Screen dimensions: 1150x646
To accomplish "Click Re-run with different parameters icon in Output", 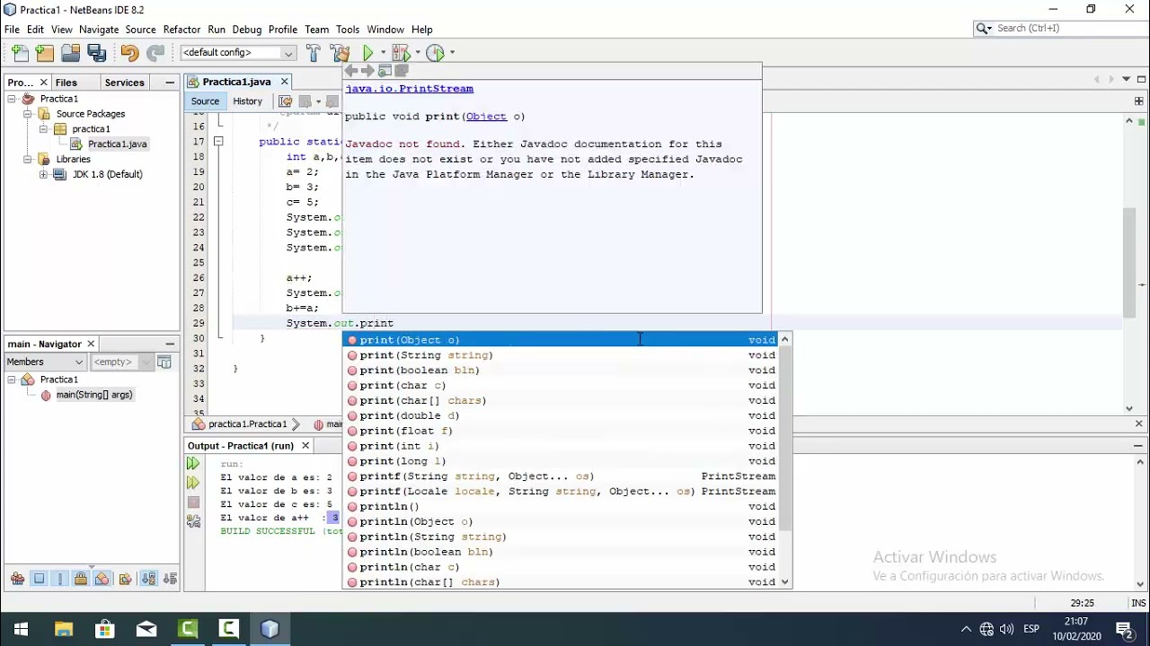I will click(x=193, y=483).
